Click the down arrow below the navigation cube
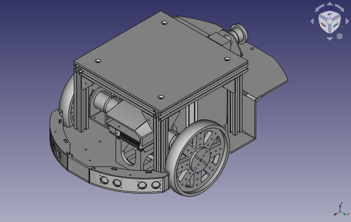351x222 pixels. pyautogui.click(x=330, y=39)
